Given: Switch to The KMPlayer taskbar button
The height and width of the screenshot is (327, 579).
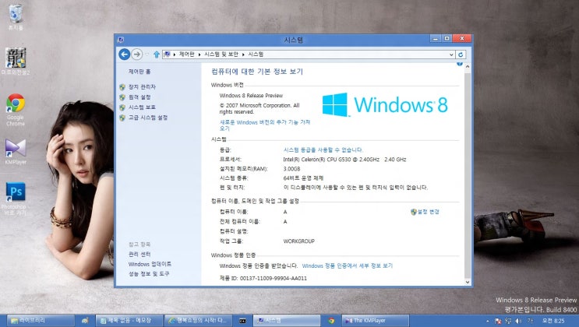Looking at the screenshot, I should click(x=376, y=321).
